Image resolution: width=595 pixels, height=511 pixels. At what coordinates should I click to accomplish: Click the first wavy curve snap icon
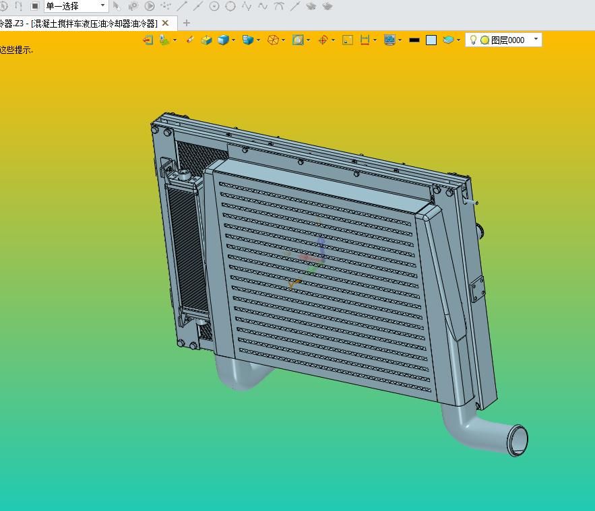click(247, 6)
